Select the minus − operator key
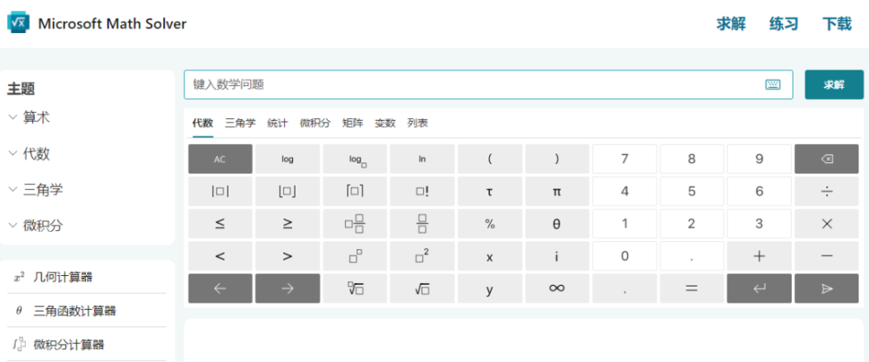869x362 pixels. [x=826, y=256]
